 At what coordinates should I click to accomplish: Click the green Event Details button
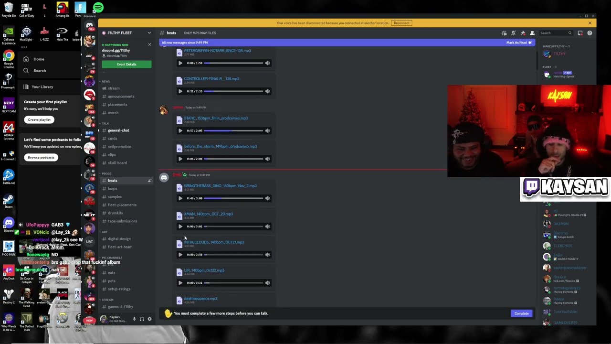coord(126,64)
